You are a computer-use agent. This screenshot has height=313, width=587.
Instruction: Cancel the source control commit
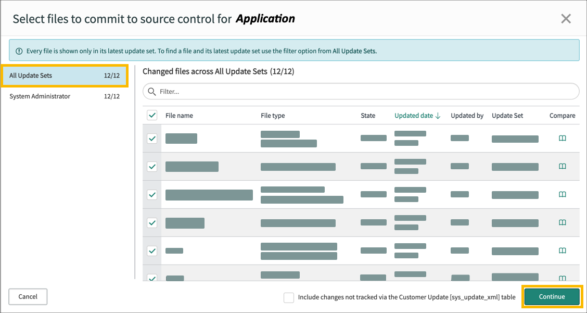coord(28,296)
